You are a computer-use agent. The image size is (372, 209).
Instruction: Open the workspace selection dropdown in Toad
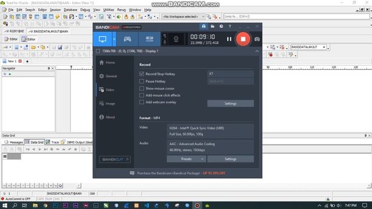203,17
